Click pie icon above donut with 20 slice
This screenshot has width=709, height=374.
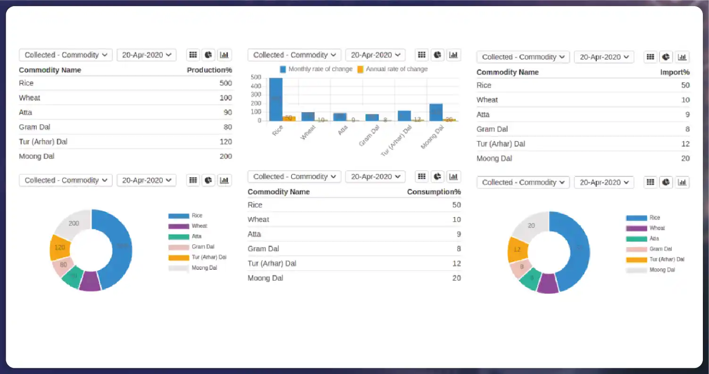(x=666, y=182)
